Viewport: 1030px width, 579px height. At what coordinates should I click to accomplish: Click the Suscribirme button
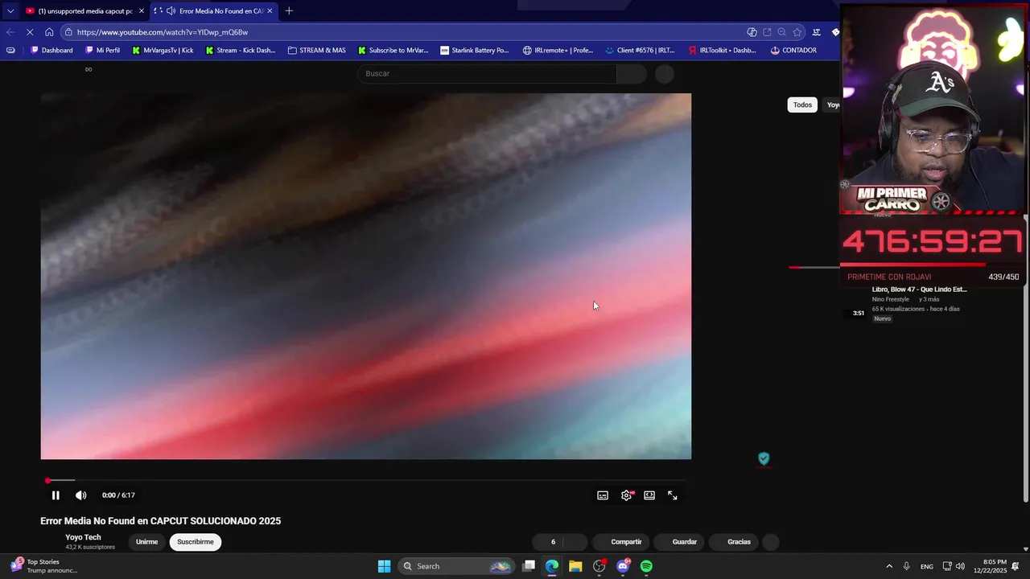coord(196,542)
